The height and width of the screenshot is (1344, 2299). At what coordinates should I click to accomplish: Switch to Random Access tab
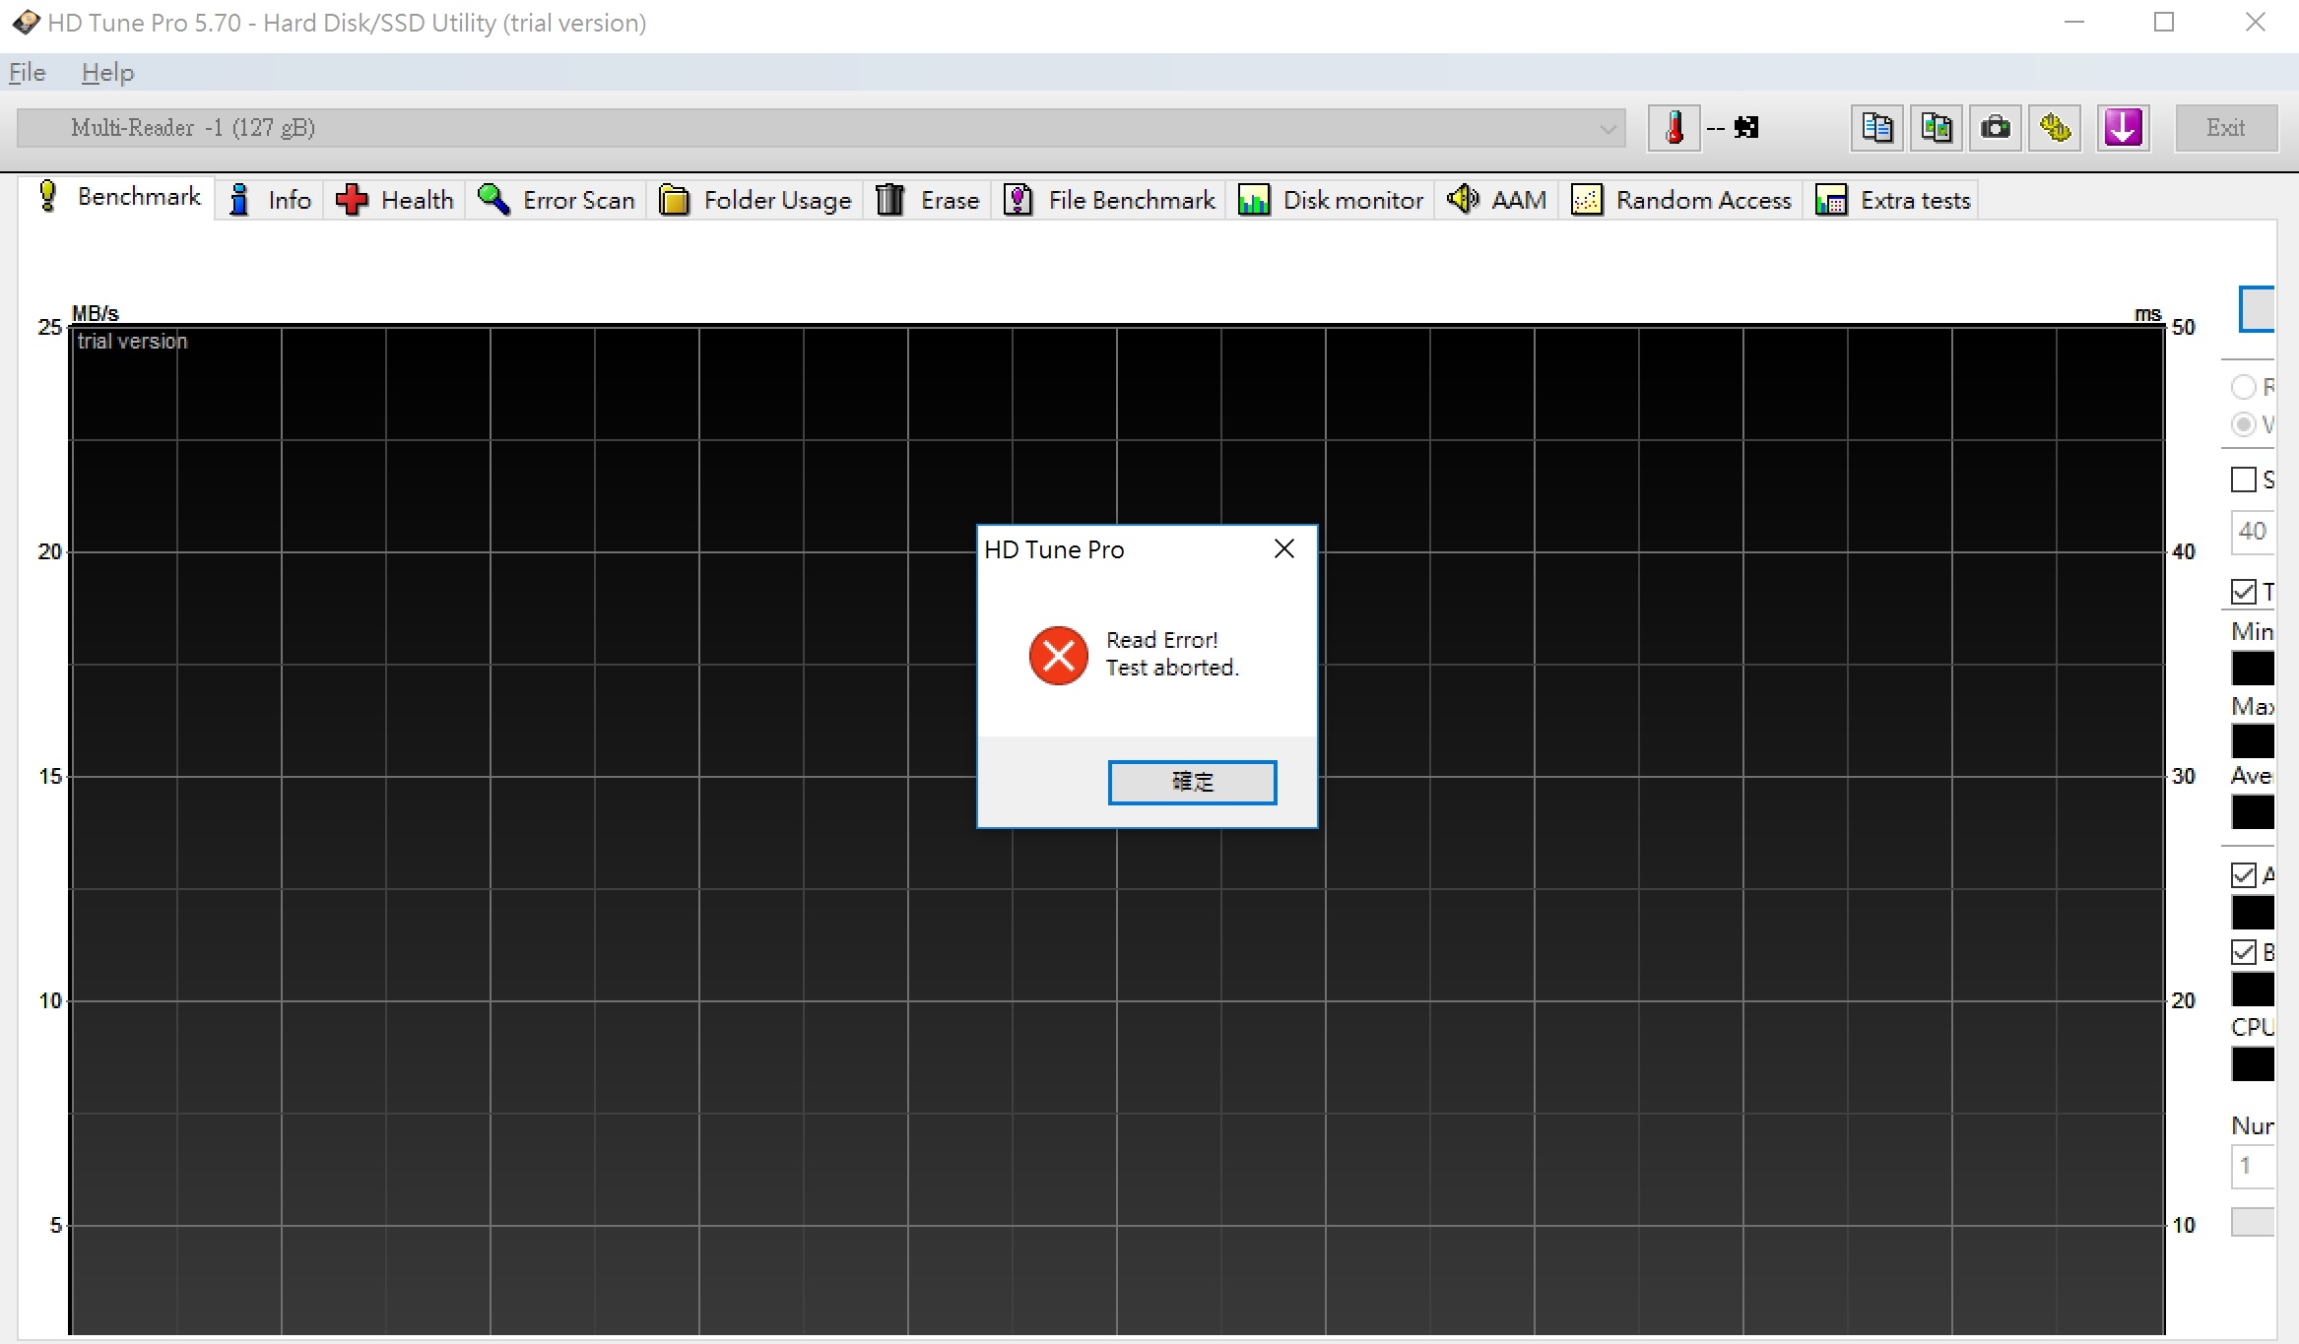[x=1681, y=200]
